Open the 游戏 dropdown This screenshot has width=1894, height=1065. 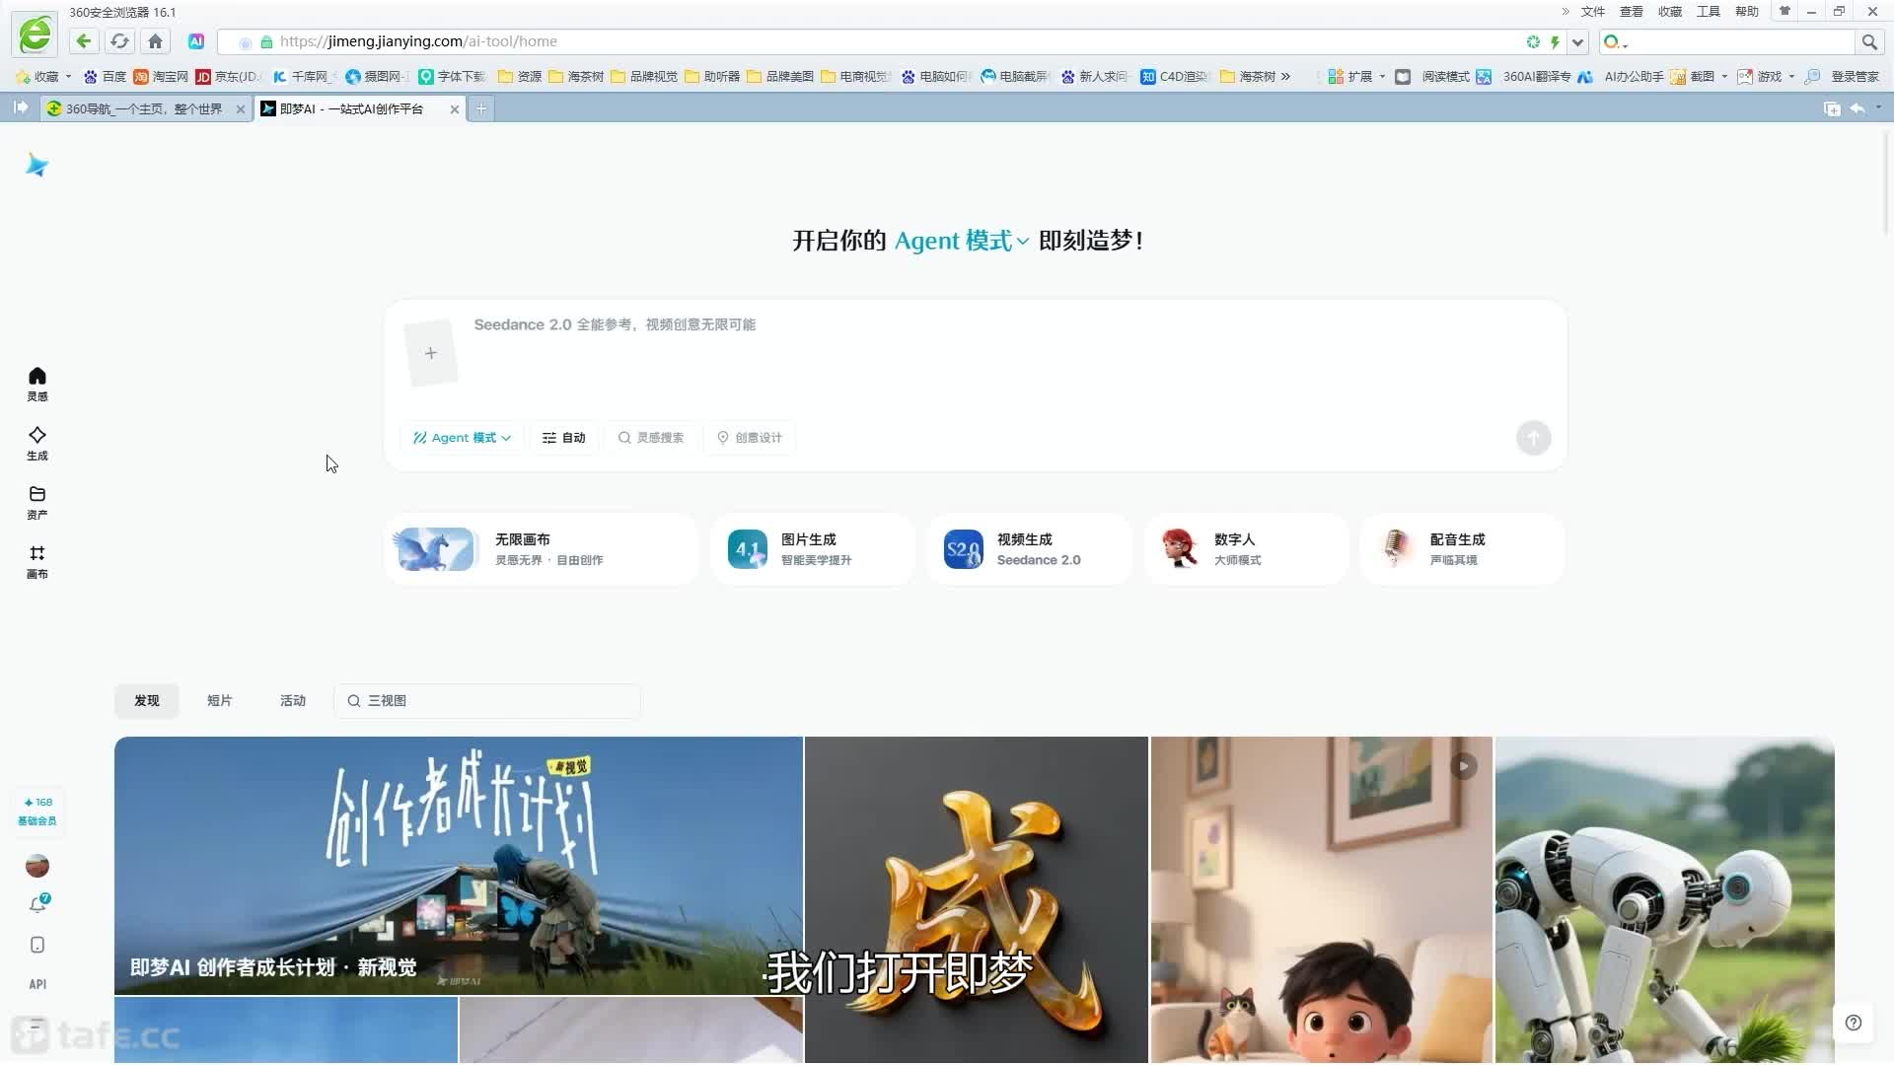[x=1766, y=76]
